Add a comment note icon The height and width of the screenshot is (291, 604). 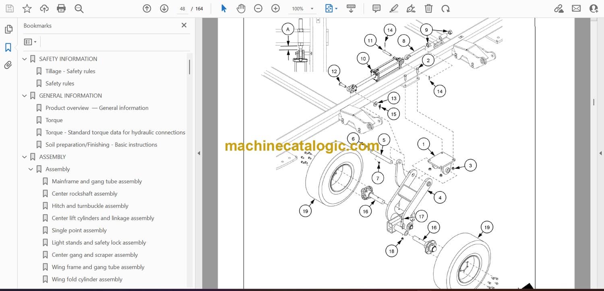376,8
